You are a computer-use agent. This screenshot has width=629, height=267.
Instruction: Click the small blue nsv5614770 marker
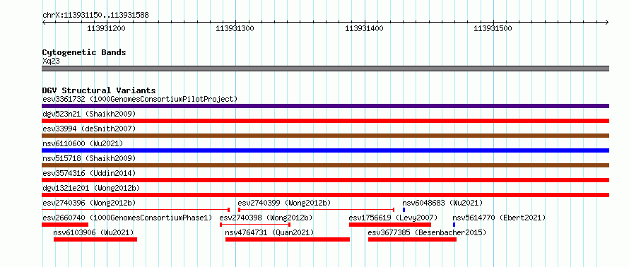454,225
